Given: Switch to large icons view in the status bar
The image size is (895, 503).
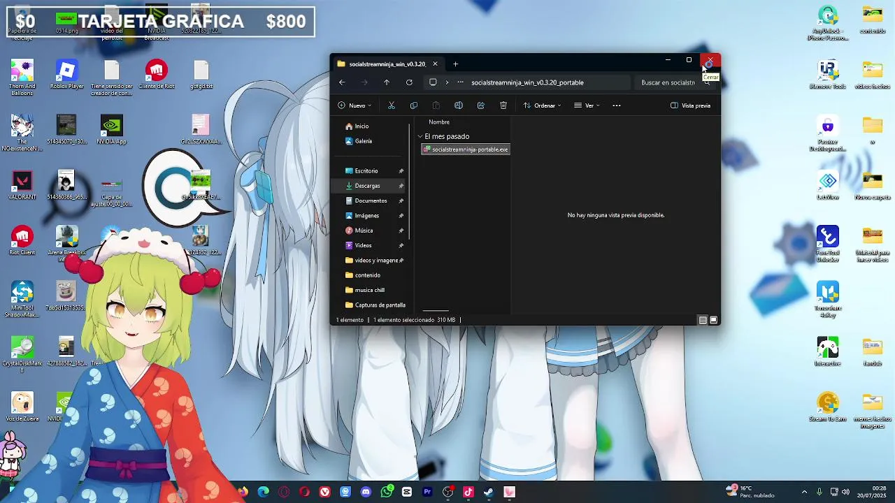Looking at the screenshot, I should coord(713,320).
